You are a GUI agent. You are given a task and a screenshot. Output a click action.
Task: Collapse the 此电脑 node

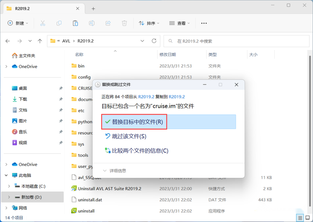[6, 175]
